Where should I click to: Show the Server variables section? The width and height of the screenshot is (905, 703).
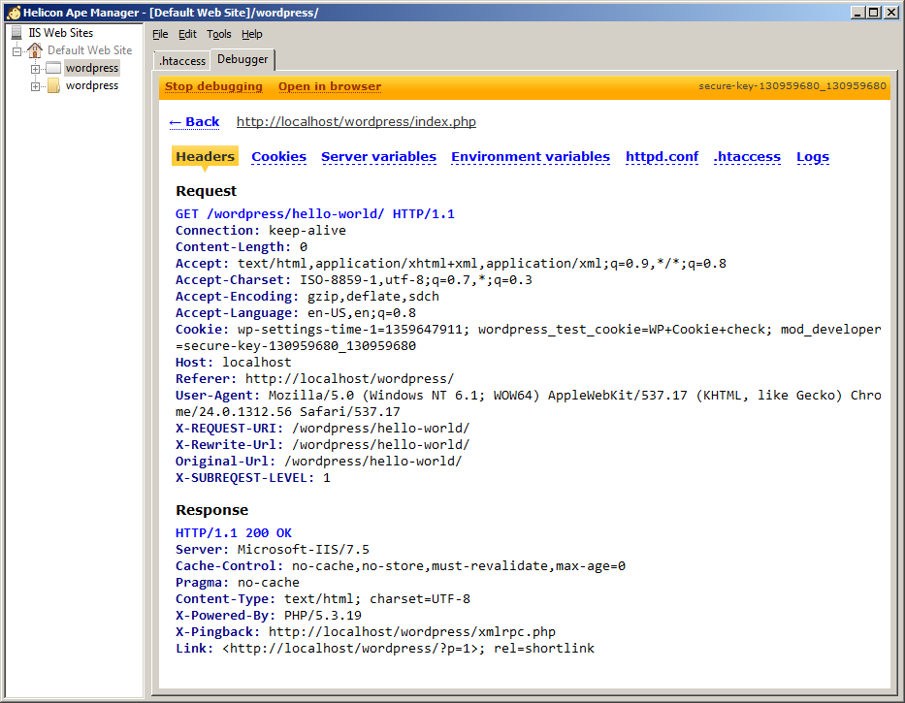point(378,157)
